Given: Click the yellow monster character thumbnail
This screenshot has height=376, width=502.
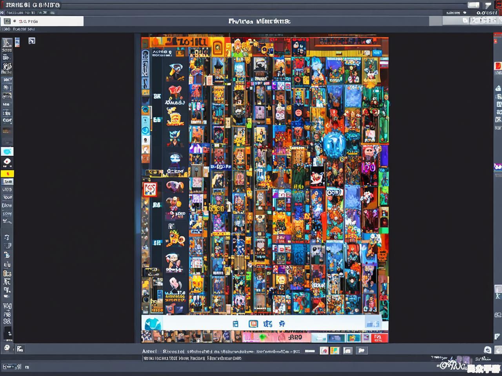Looking at the screenshot, I should tap(175, 237).
